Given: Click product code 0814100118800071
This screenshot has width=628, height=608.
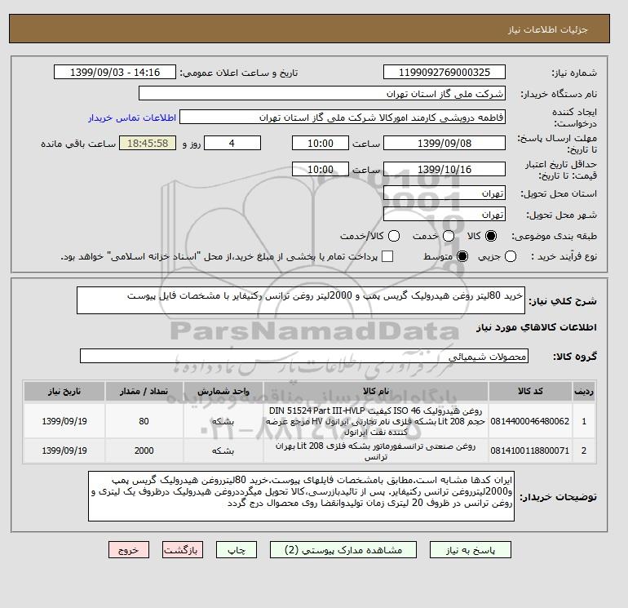Looking at the screenshot, I should coord(530,450).
